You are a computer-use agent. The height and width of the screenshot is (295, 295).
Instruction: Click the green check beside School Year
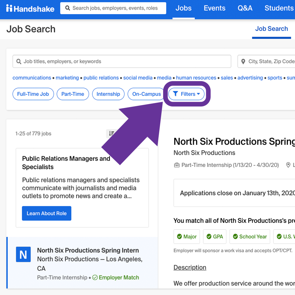[x=235, y=237]
